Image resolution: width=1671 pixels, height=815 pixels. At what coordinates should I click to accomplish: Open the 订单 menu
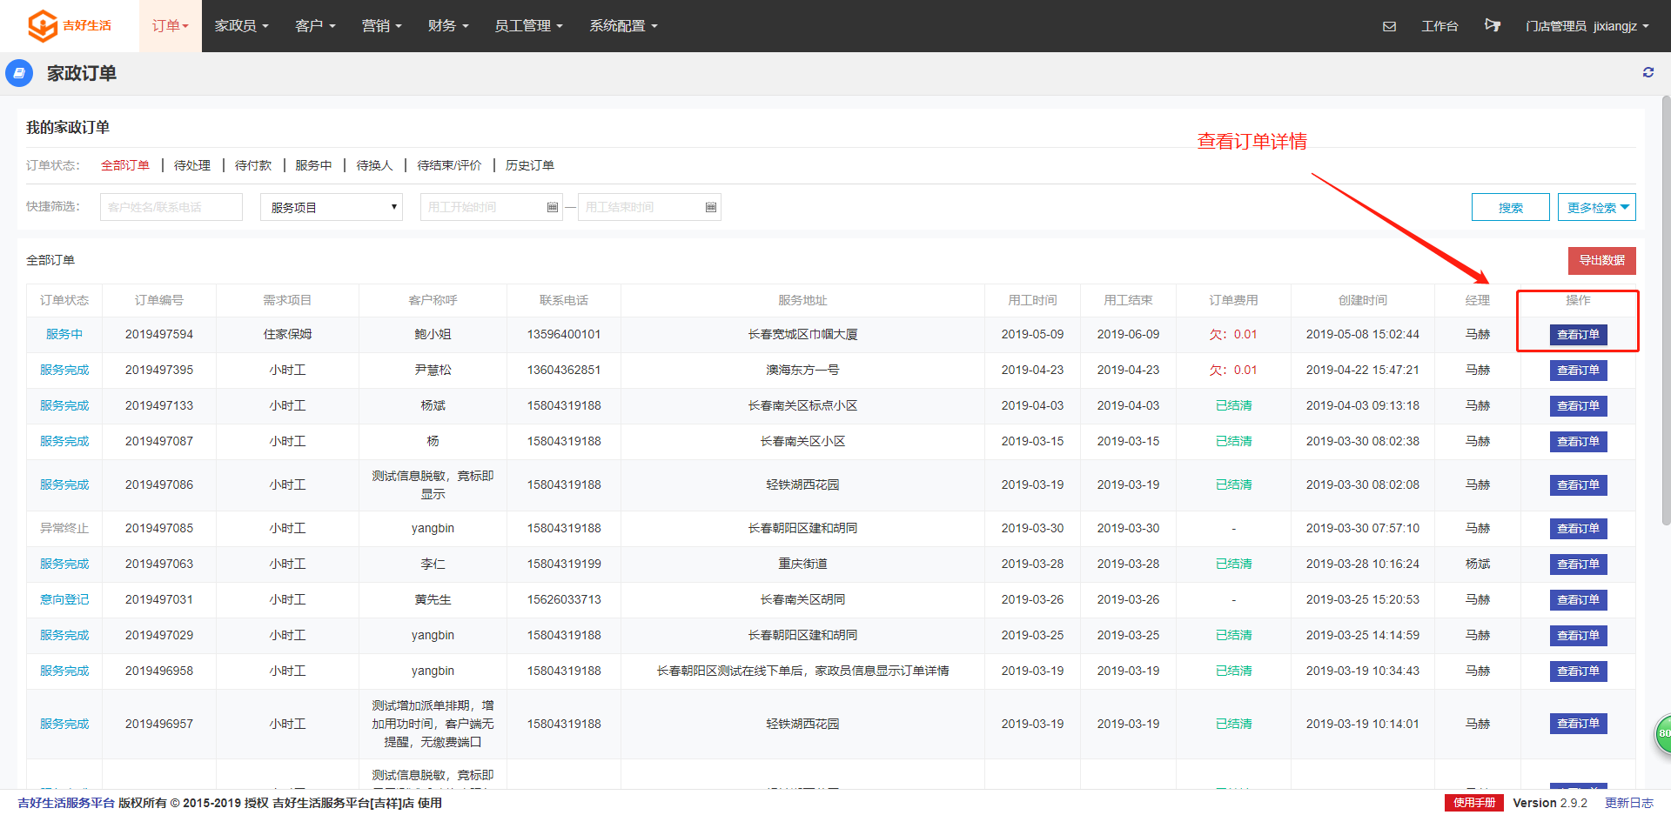[171, 26]
